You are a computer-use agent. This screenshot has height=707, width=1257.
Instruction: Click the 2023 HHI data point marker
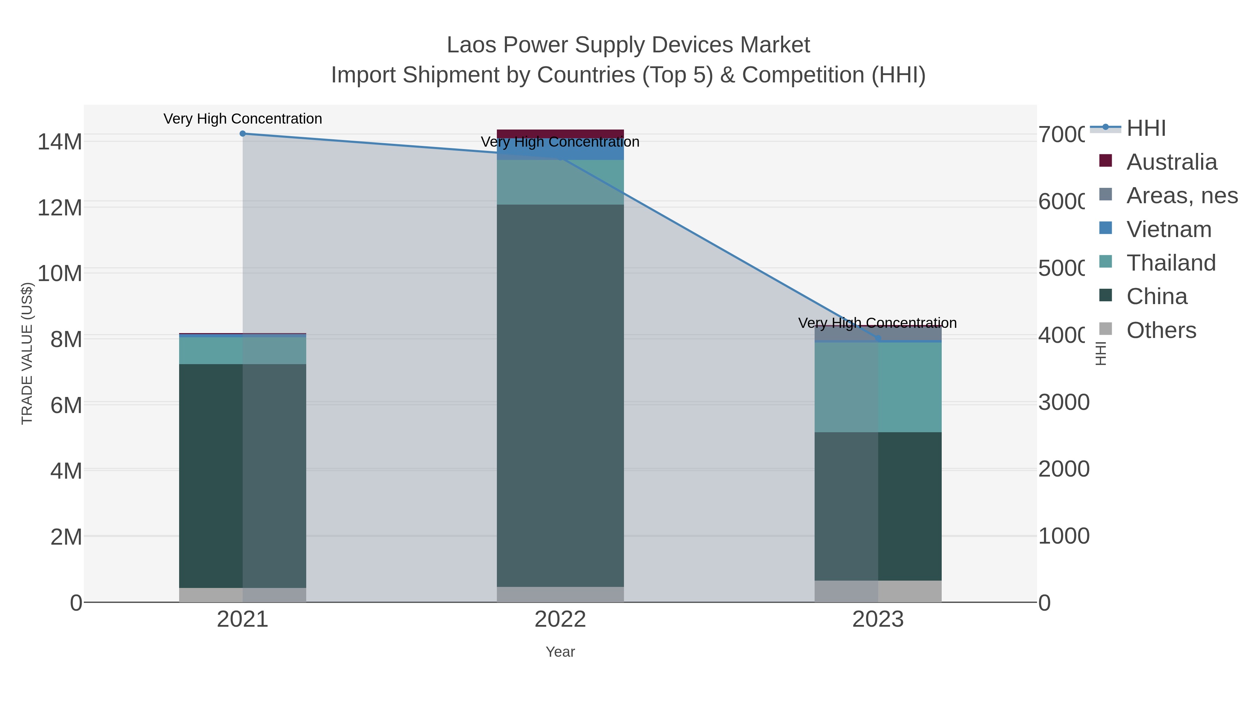click(x=879, y=338)
